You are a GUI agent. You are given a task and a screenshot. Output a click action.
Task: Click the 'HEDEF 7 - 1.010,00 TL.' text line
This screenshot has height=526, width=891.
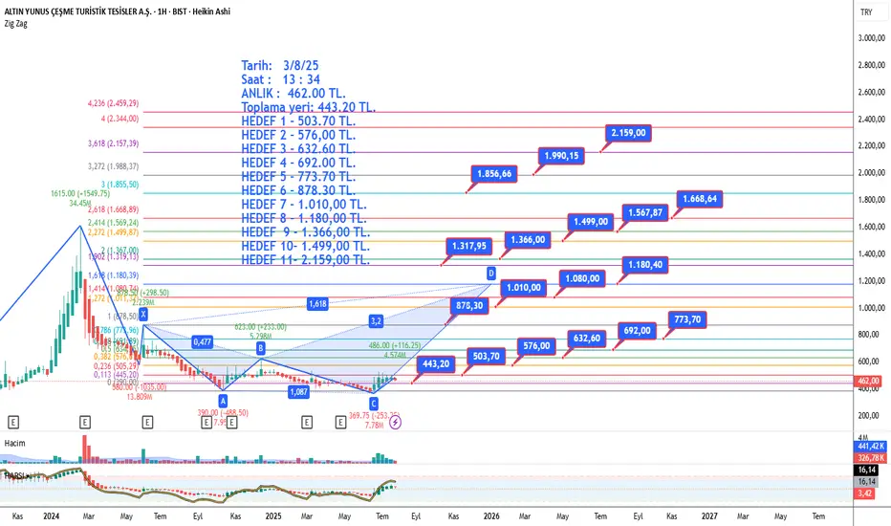[304, 205]
